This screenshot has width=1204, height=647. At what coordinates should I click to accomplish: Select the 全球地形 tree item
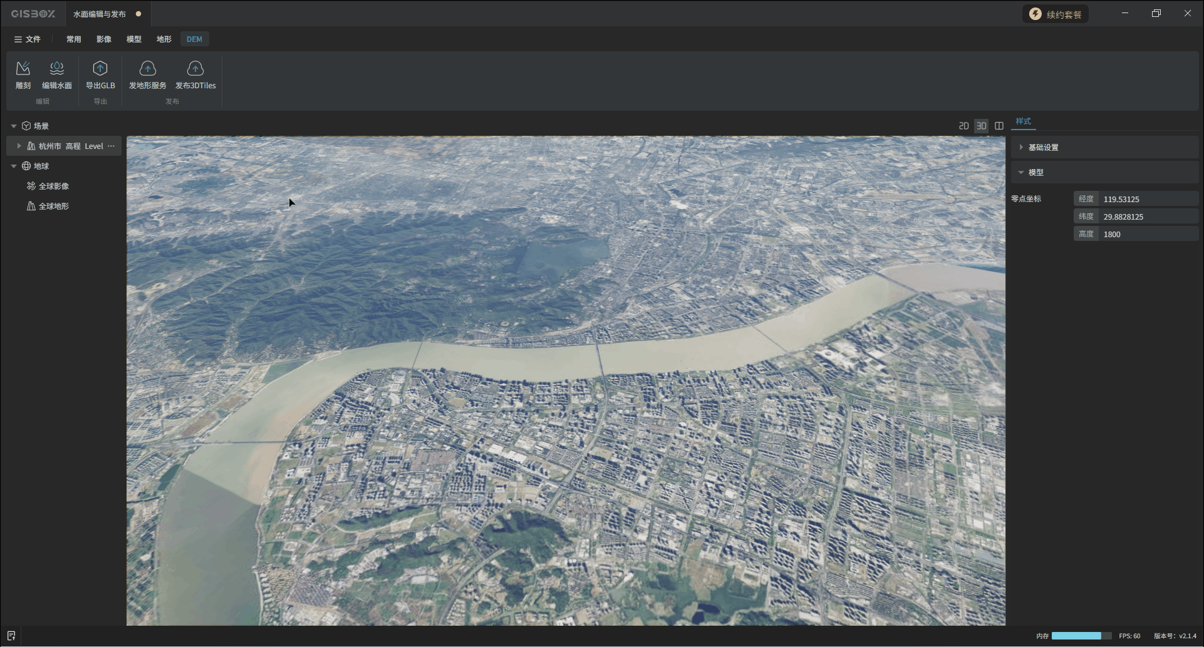54,206
